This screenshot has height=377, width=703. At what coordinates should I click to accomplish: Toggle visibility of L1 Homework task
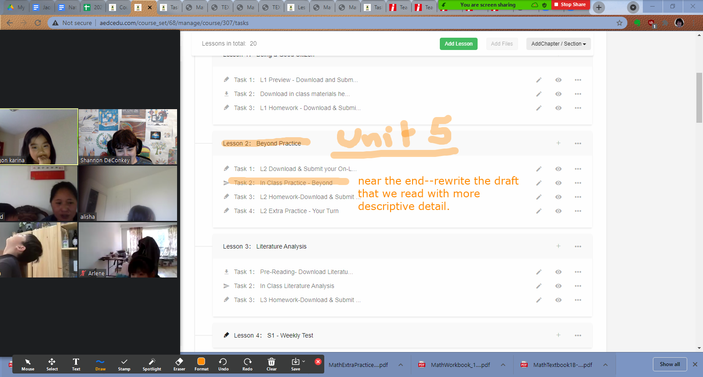click(x=558, y=108)
